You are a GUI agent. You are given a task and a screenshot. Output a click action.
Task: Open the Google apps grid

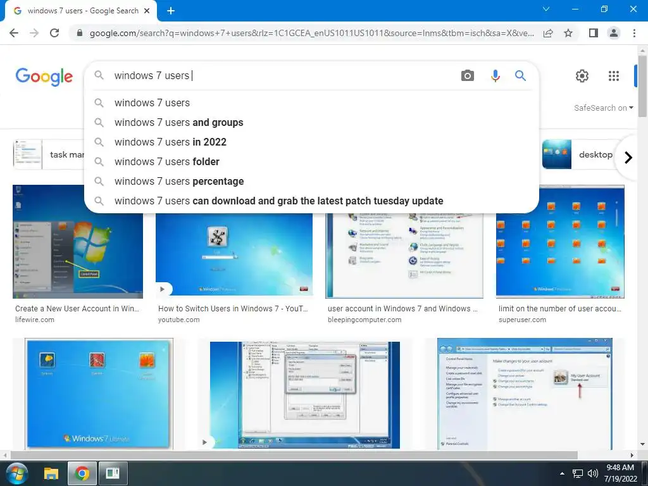click(614, 76)
